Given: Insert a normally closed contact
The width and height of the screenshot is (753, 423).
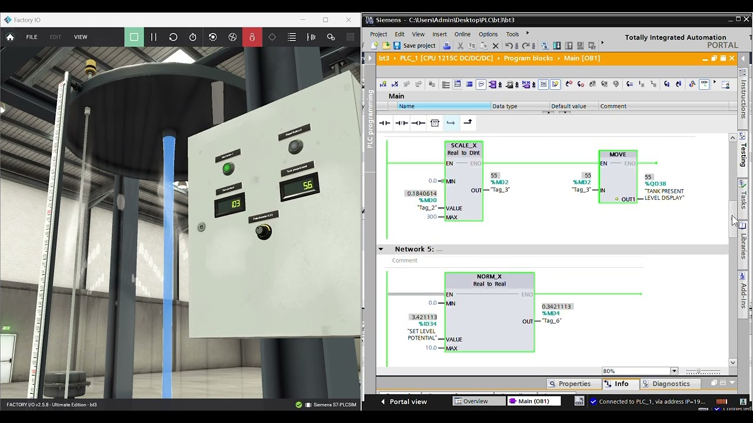Looking at the screenshot, I should [x=401, y=123].
